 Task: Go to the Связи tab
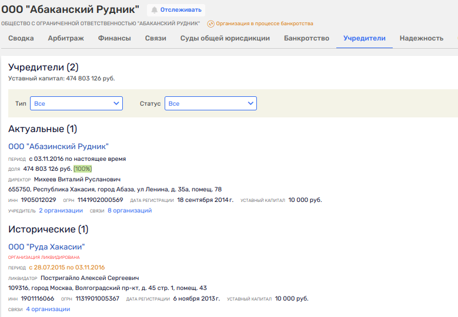click(x=156, y=38)
